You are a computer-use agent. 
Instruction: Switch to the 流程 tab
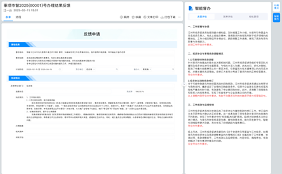pos(18,17)
